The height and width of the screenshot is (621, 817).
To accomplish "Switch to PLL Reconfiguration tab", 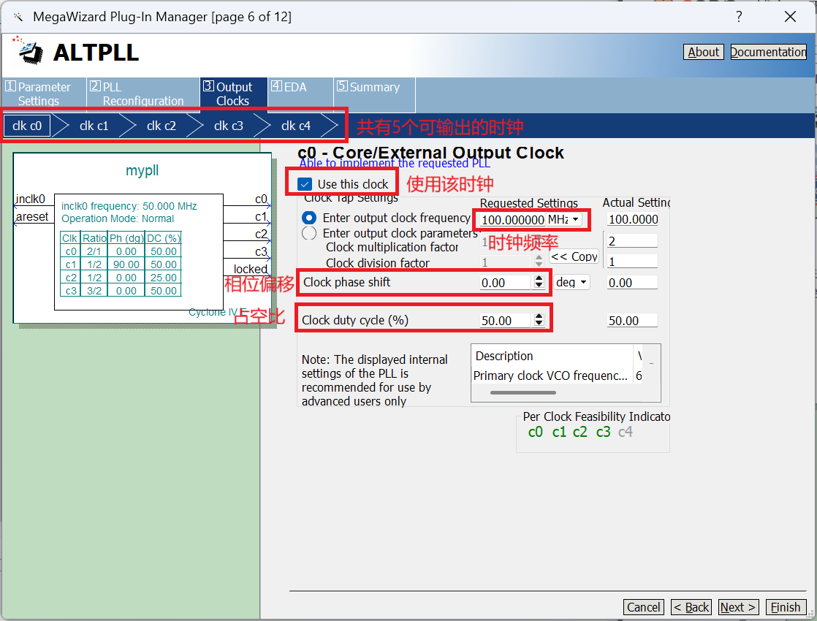I will coord(143,94).
